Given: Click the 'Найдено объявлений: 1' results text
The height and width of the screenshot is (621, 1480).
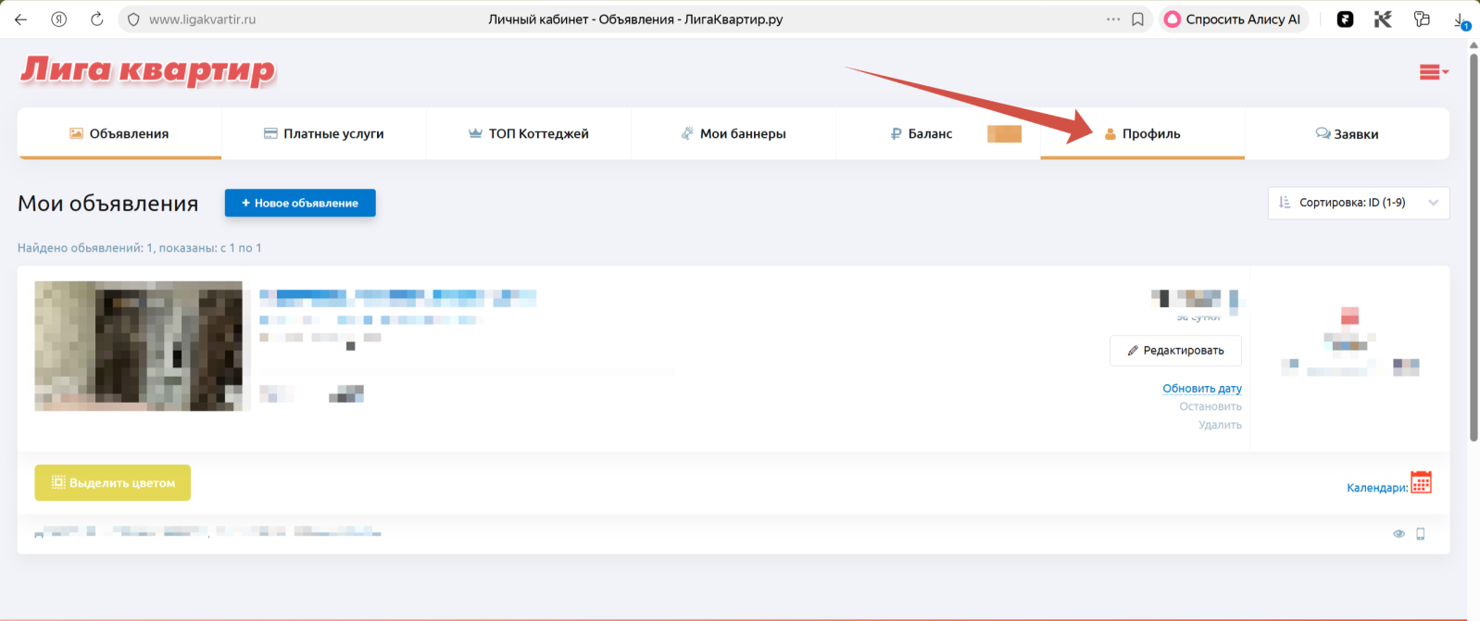Looking at the screenshot, I should tap(139, 248).
